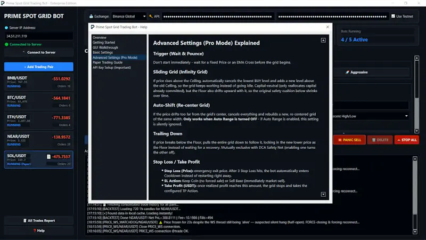Open the Exchange Binance Global dropdown
Image resolution: width=426 pixels, height=240 pixels.
(x=129, y=17)
